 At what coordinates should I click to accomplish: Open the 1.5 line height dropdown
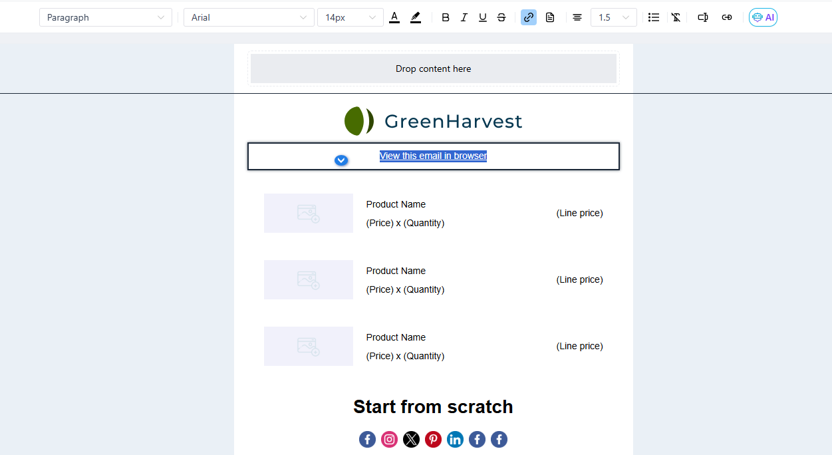pyautogui.click(x=613, y=17)
